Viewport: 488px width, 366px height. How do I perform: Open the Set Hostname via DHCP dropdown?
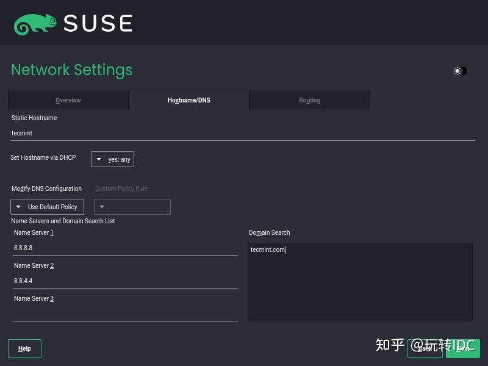point(112,159)
